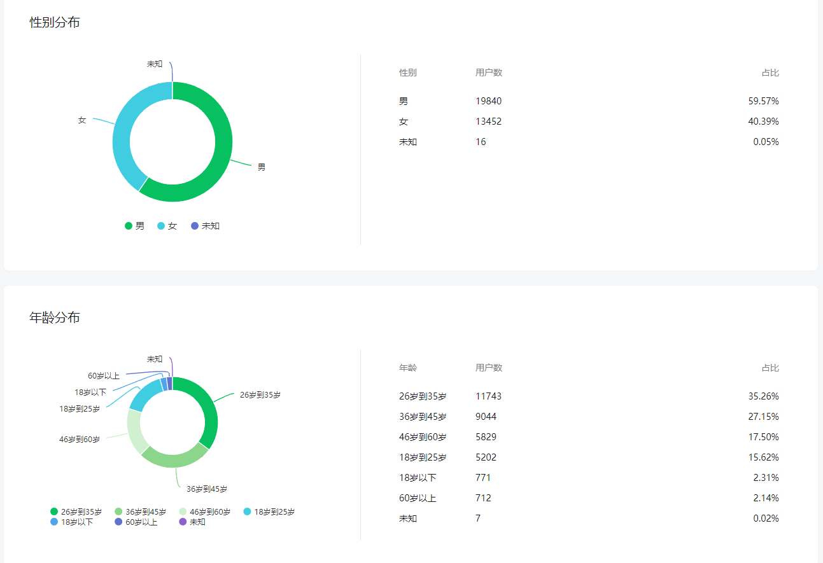
Task: Select the percentage 2.31%
Action: point(766,478)
